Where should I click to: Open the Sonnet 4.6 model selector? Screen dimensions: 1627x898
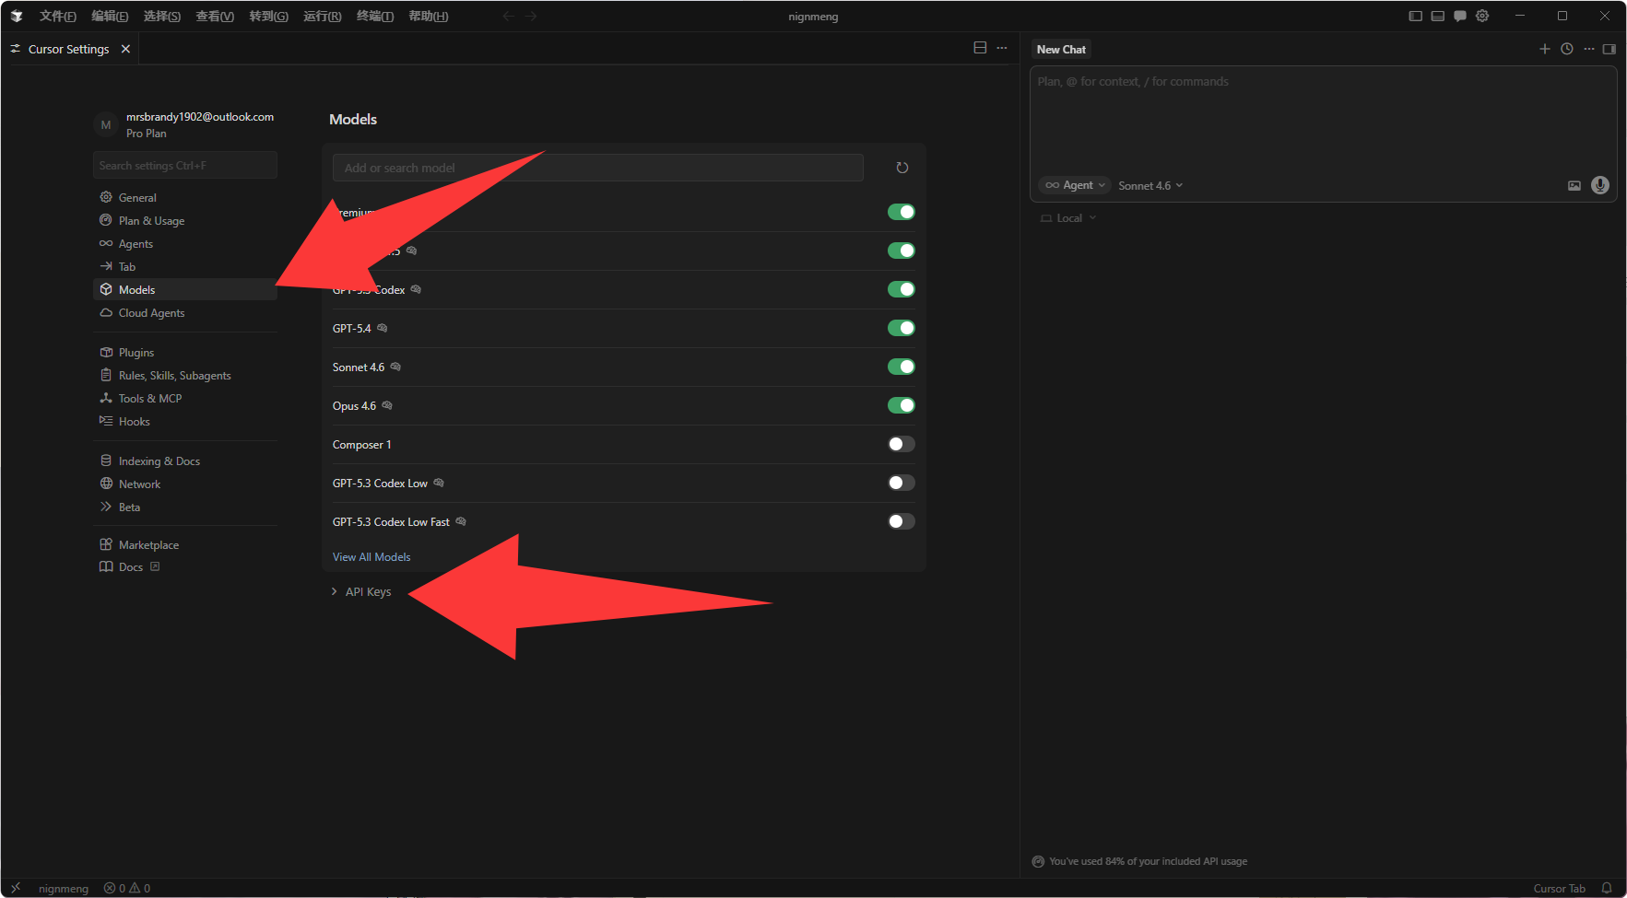pos(1150,185)
